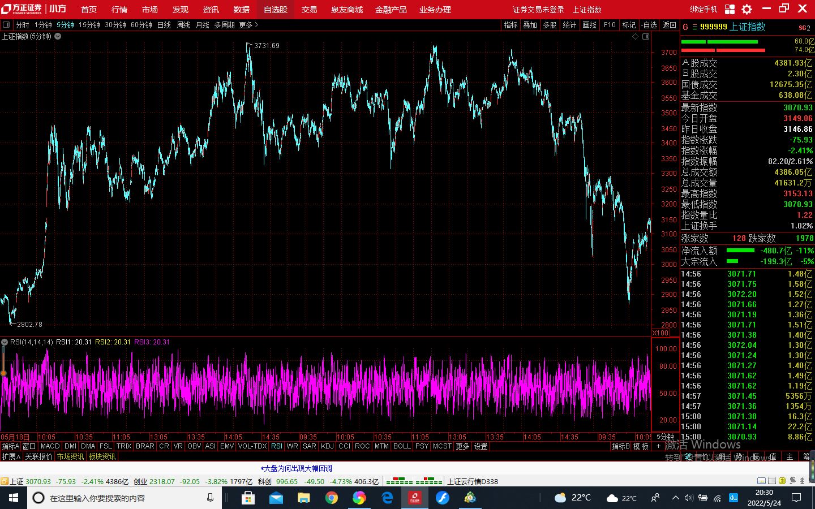This screenshot has width=815, height=509.
Task: Click the diamond icon above the chart
Action: coord(636,36)
